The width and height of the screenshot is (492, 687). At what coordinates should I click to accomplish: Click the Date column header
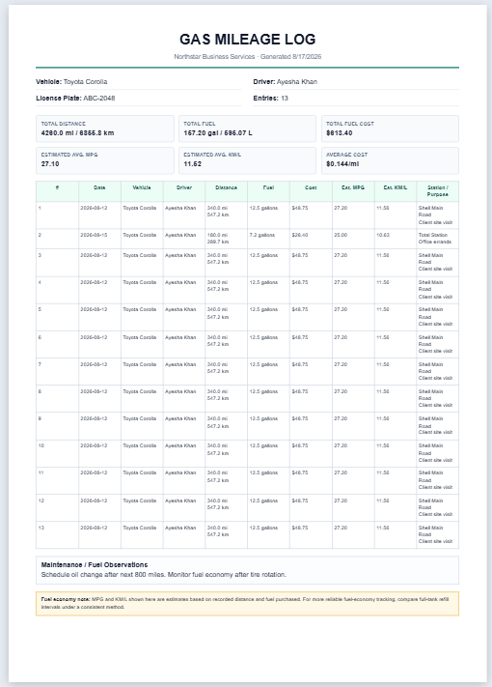[x=99, y=187]
